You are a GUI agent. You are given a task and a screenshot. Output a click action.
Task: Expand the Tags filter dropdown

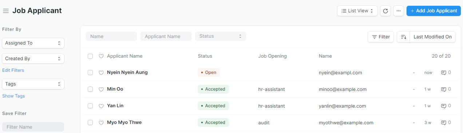click(33, 84)
